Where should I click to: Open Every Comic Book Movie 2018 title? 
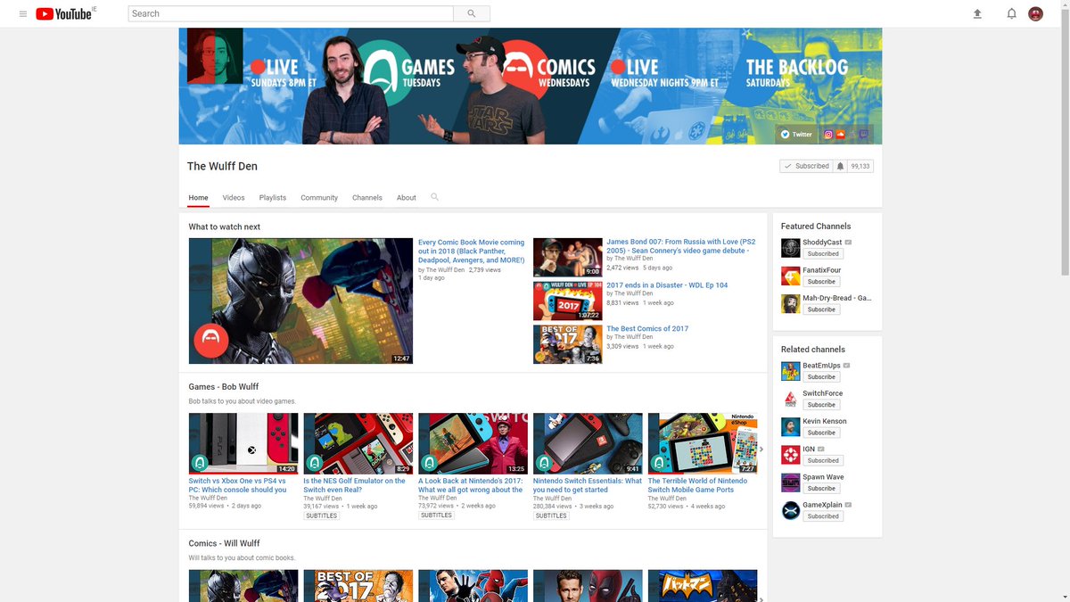tap(472, 252)
